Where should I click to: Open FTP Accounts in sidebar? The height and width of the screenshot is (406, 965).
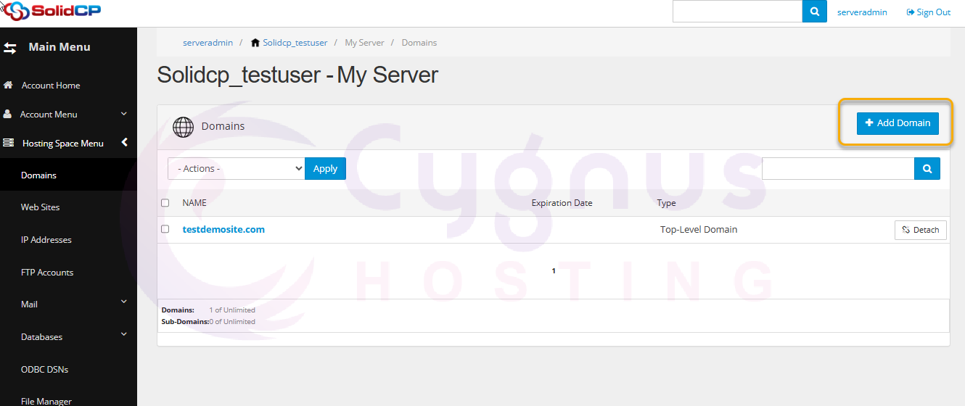(x=47, y=273)
